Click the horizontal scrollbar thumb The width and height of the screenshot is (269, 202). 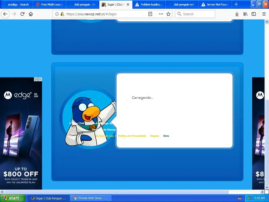point(116,192)
